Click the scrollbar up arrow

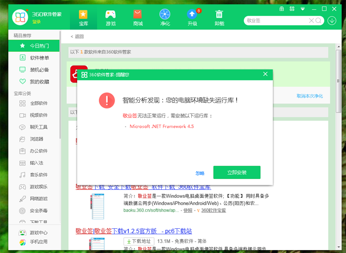pyautogui.click(x=339, y=47)
